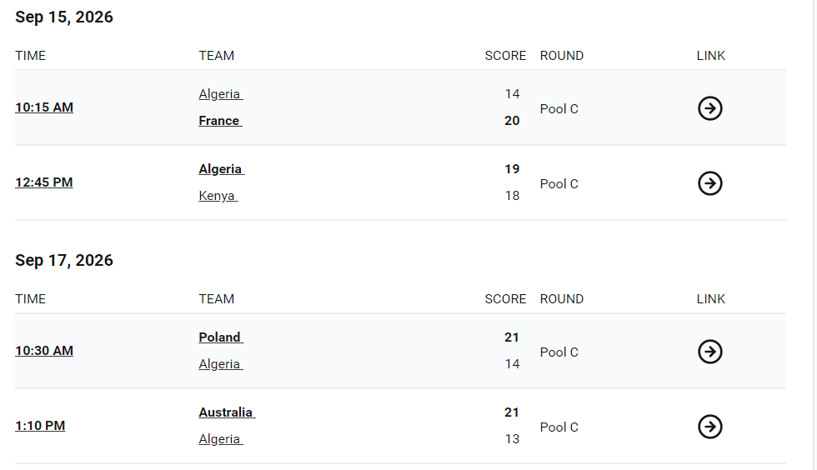The height and width of the screenshot is (470, 817).
Task: Open the 10:30 AM match time link
Action: pyautogui.click(x=44, y=351)
